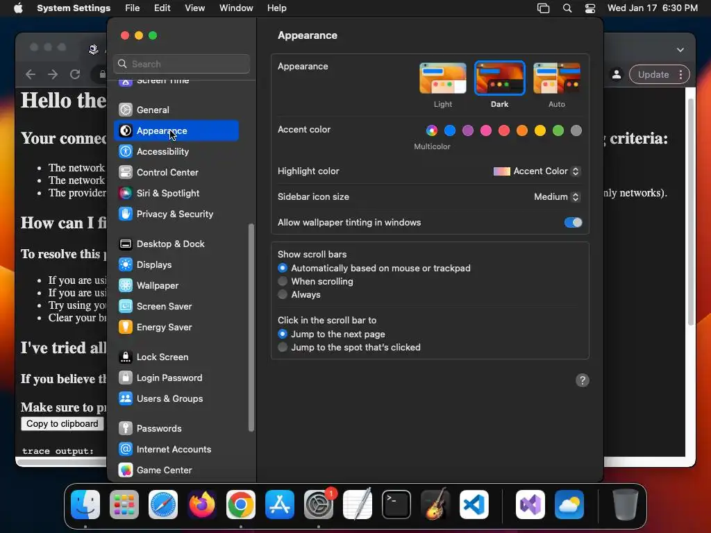Open the Apple menu
This screenshot has height=533, width=711.
[x=18, y=8]
